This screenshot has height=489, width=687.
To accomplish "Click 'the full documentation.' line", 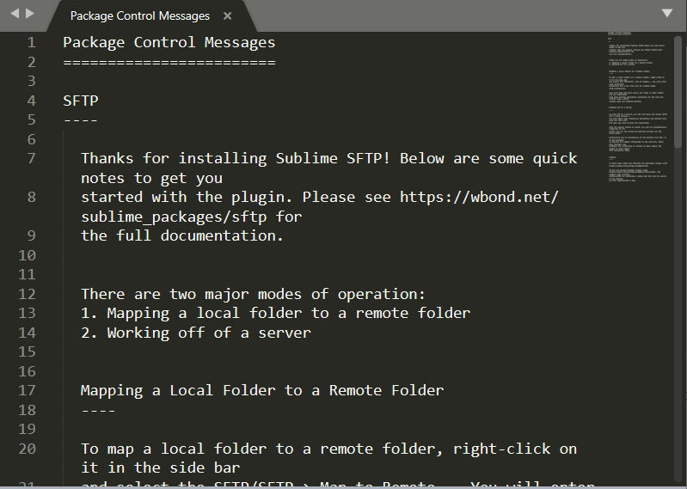I will pos(182,236).
